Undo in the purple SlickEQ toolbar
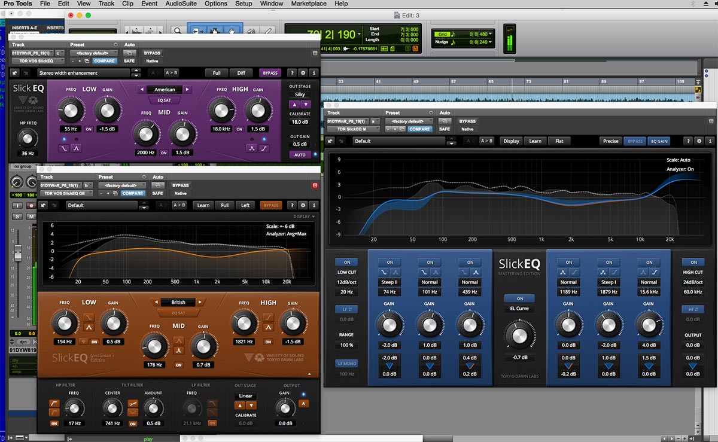The height and width of the screenshot is (442, 718). pos(15,73)
